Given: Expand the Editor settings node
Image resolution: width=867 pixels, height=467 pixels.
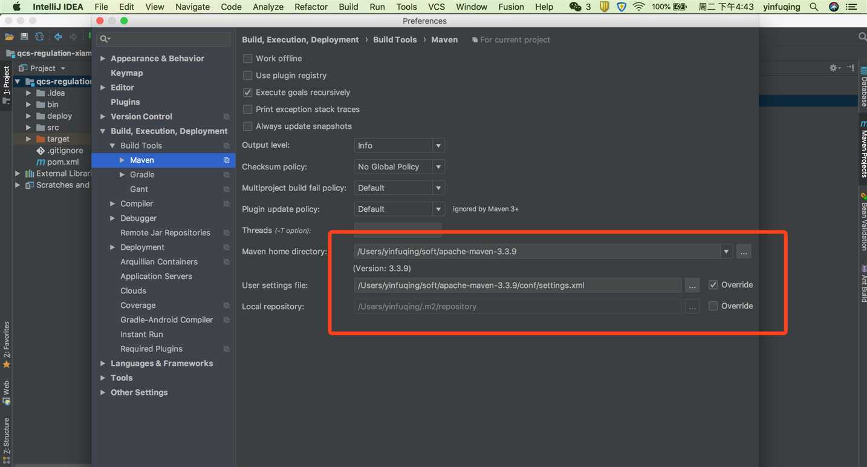Looking at the screenshot, I should [103, 88].
